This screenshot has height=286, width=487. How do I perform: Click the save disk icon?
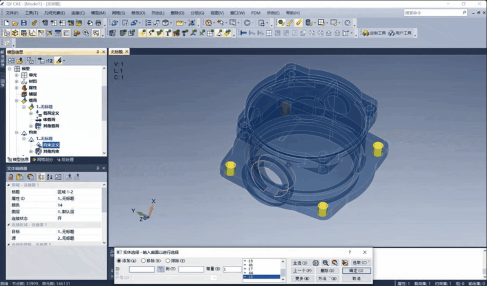tap(23, 22)
